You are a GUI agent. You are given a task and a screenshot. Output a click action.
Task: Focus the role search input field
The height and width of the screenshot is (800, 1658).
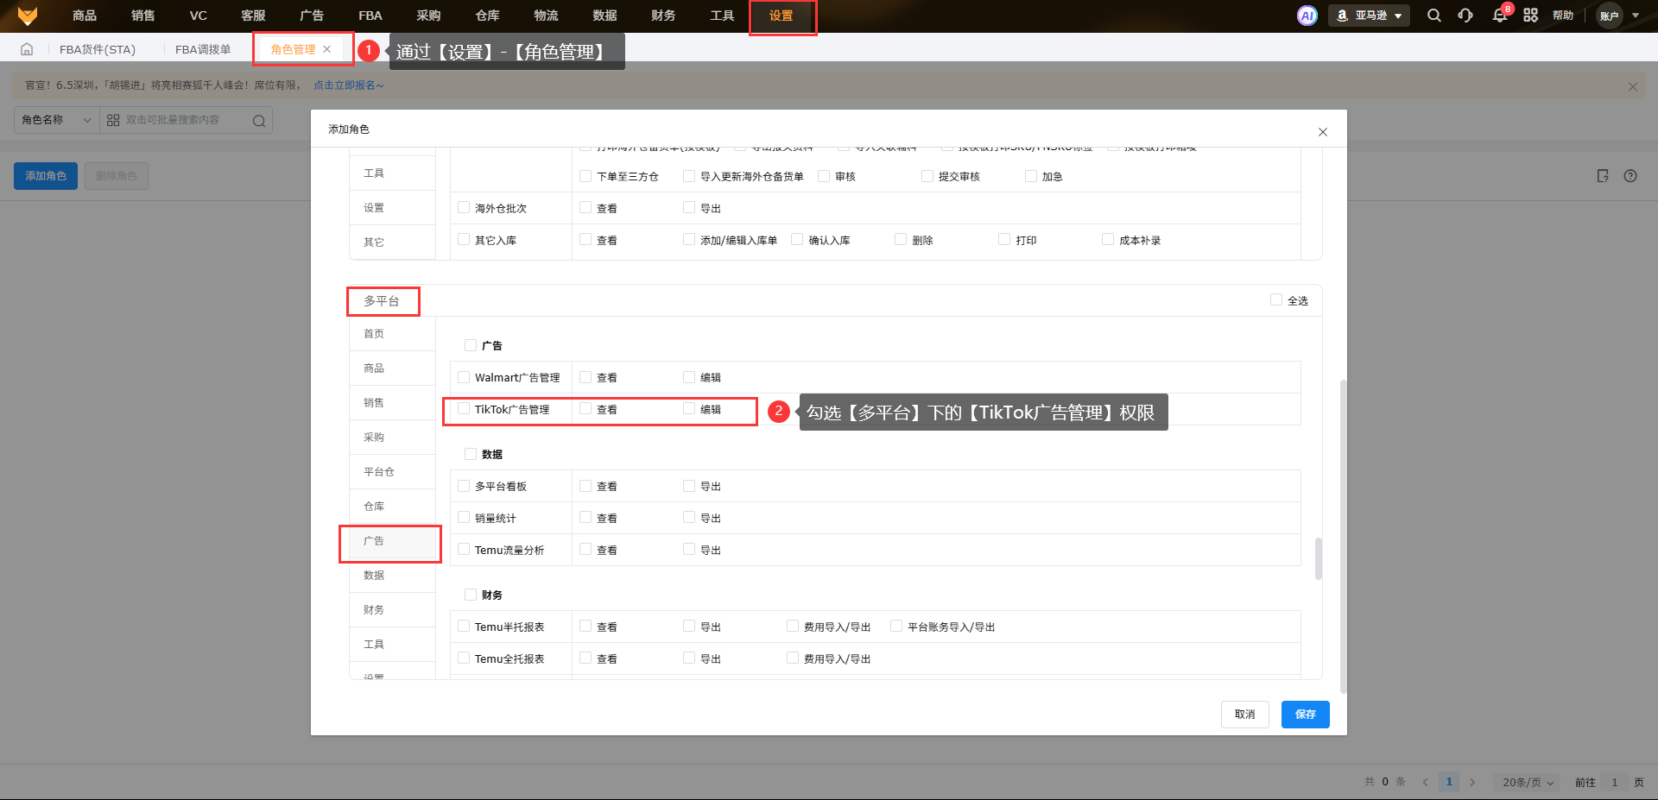coord(187,120)
